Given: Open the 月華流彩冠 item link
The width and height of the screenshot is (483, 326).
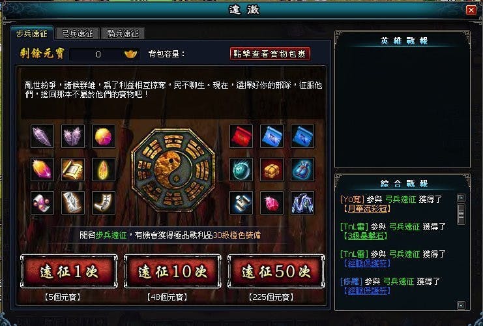Looking at the screenshot, I should pyautogui.click(x=367, y=209).
